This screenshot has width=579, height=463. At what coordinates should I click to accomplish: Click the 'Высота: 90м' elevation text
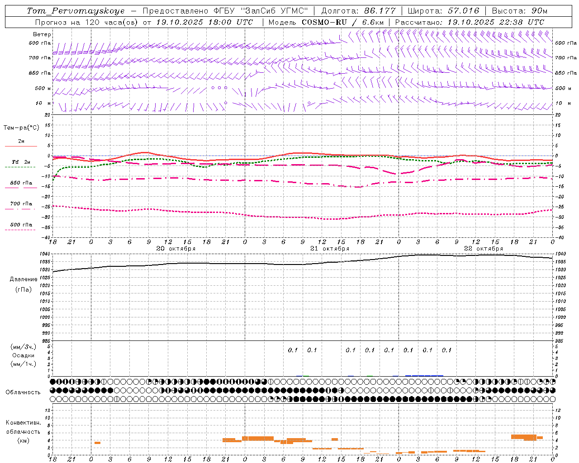click(x=520, y=11)
